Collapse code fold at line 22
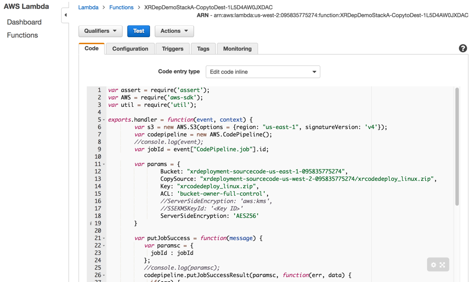Image resolution: width=469 pixels, height=282 pixels. [104, 246]
